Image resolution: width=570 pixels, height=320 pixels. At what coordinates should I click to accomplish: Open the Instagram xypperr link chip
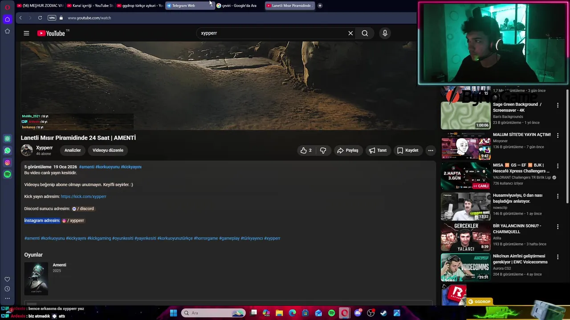click(73, 220)
